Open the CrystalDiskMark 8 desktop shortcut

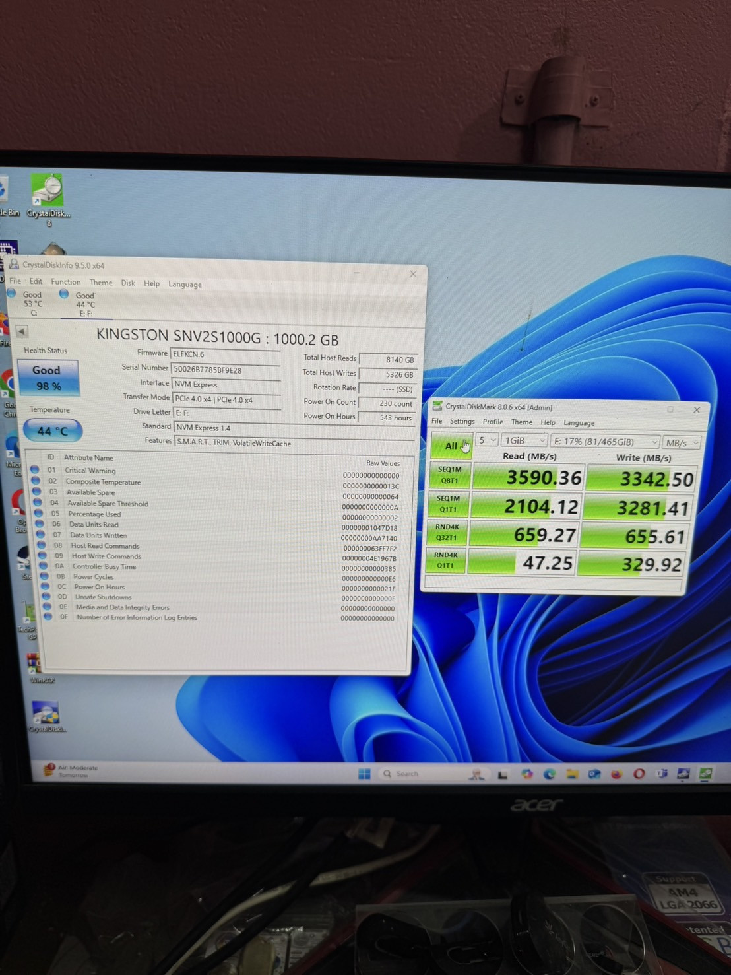tap(48, 199)
